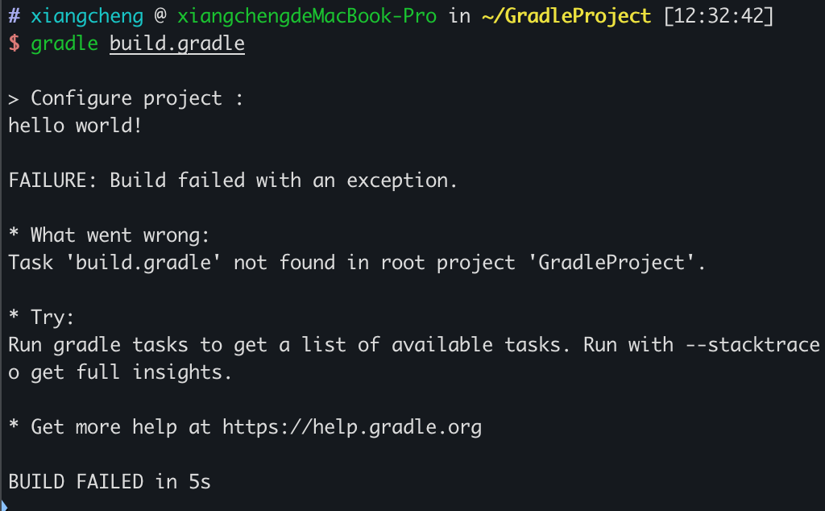The width and height of the screenshot is (825, 511).
Task: Click the '> Configure project :' line
Action: pos(126,98)
